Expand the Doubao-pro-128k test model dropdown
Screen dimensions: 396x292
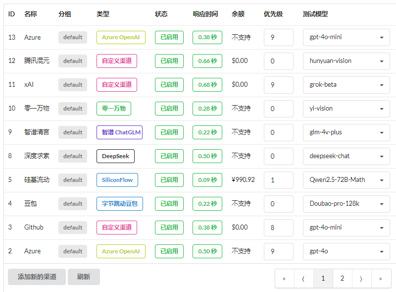point(346,204)
